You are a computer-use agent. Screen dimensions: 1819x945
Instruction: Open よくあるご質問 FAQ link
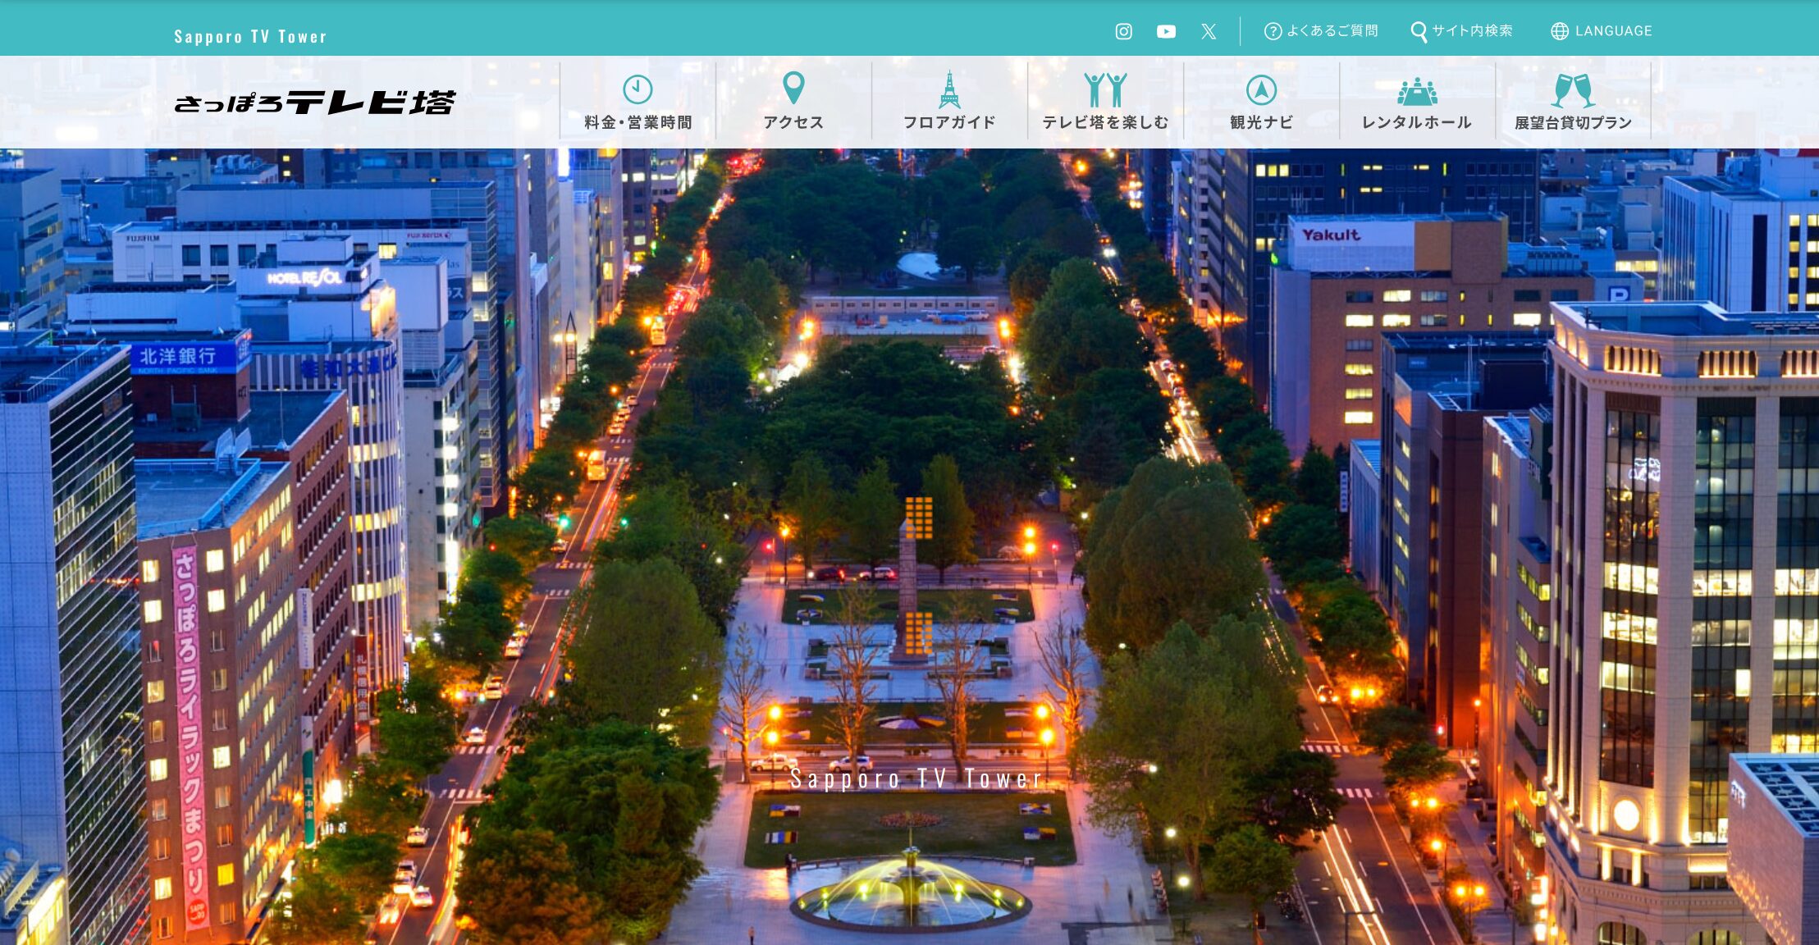click(1332, 31)
